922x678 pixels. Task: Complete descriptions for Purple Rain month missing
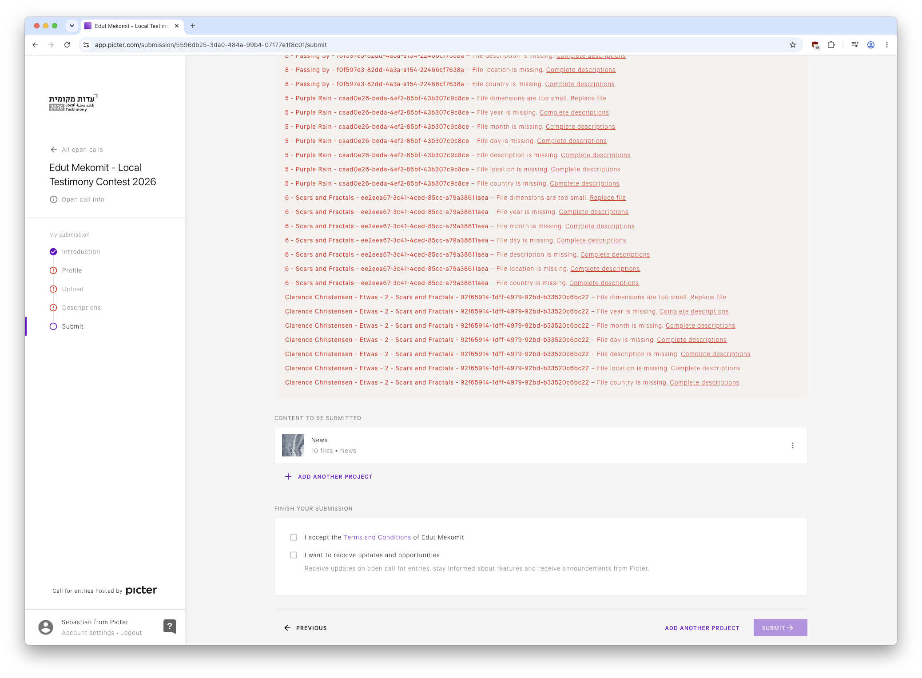coord(580,127)
